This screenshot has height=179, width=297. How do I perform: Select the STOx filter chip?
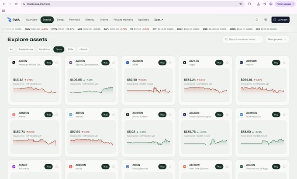70,49
